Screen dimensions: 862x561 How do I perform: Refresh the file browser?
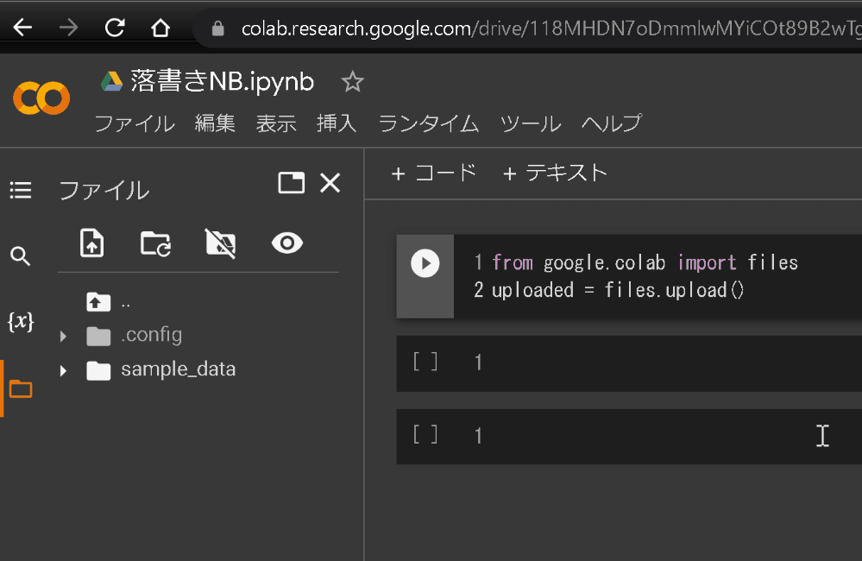click(x=155, y=243)
